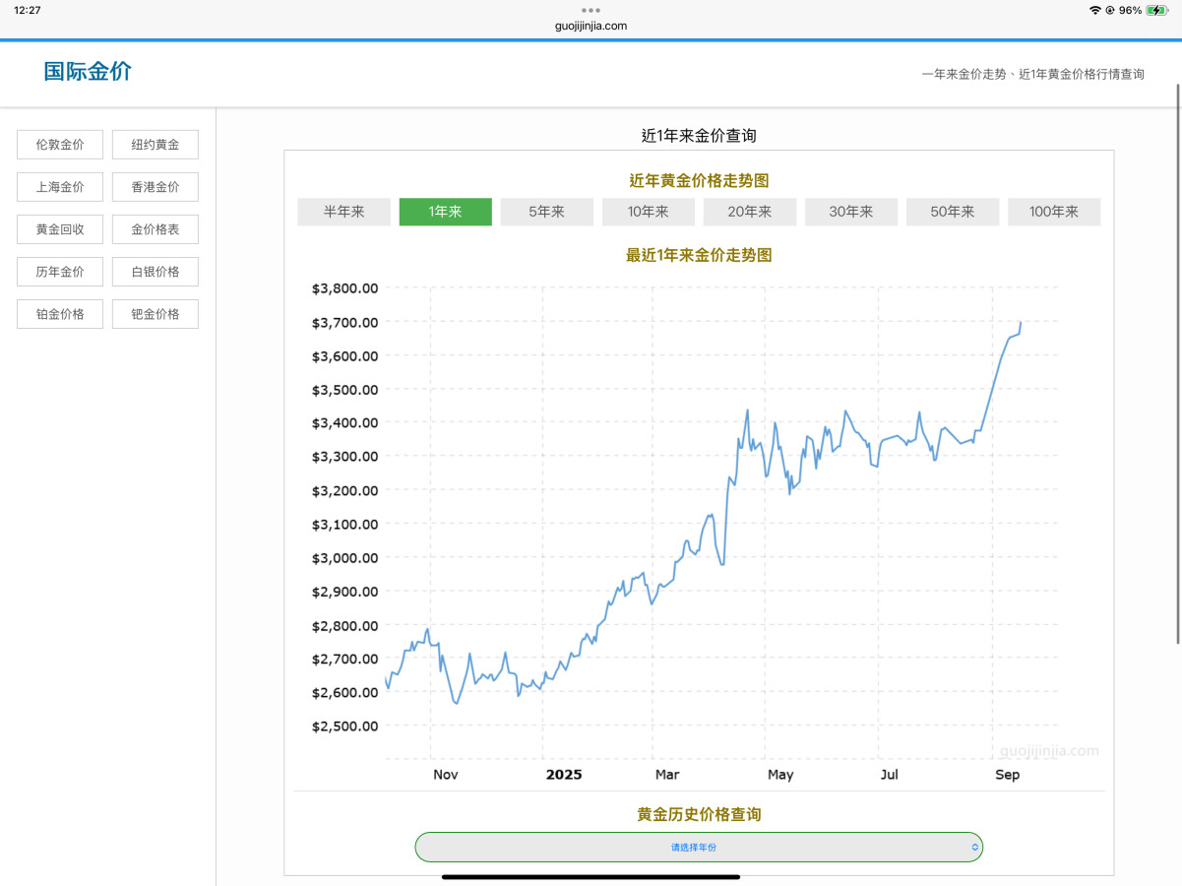Click the chart line peak near Sep
This screenshot has width=1182, height=886.
(x=1021, y=323)
